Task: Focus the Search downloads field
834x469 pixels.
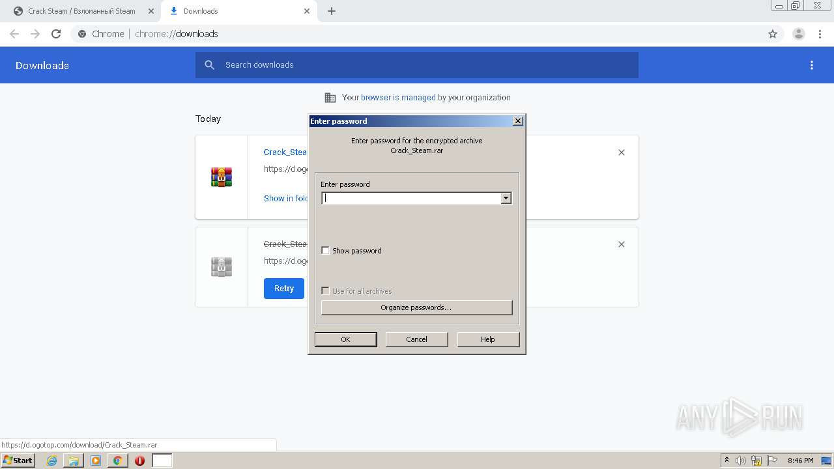Action: click(417, 65)
